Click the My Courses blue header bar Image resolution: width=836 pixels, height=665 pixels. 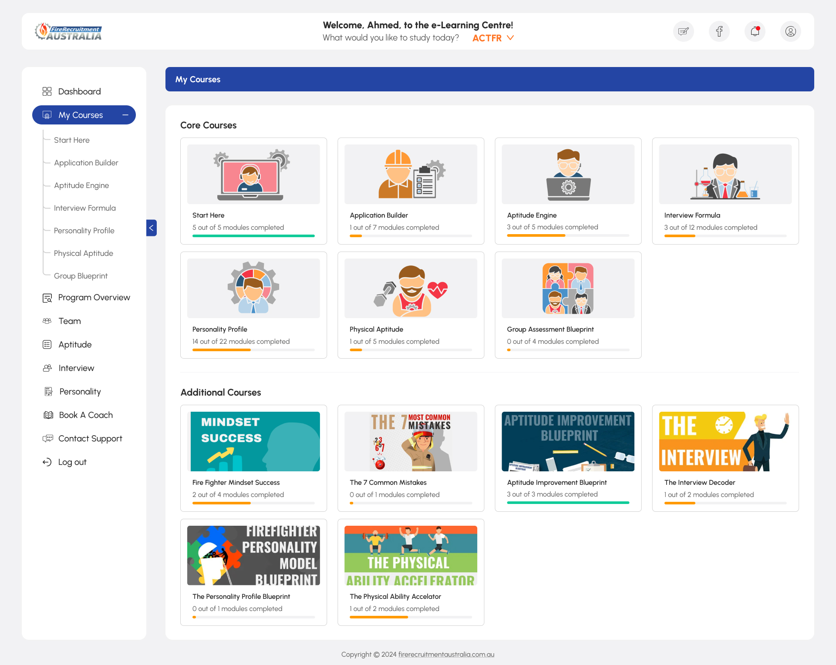tap(490, 79)
